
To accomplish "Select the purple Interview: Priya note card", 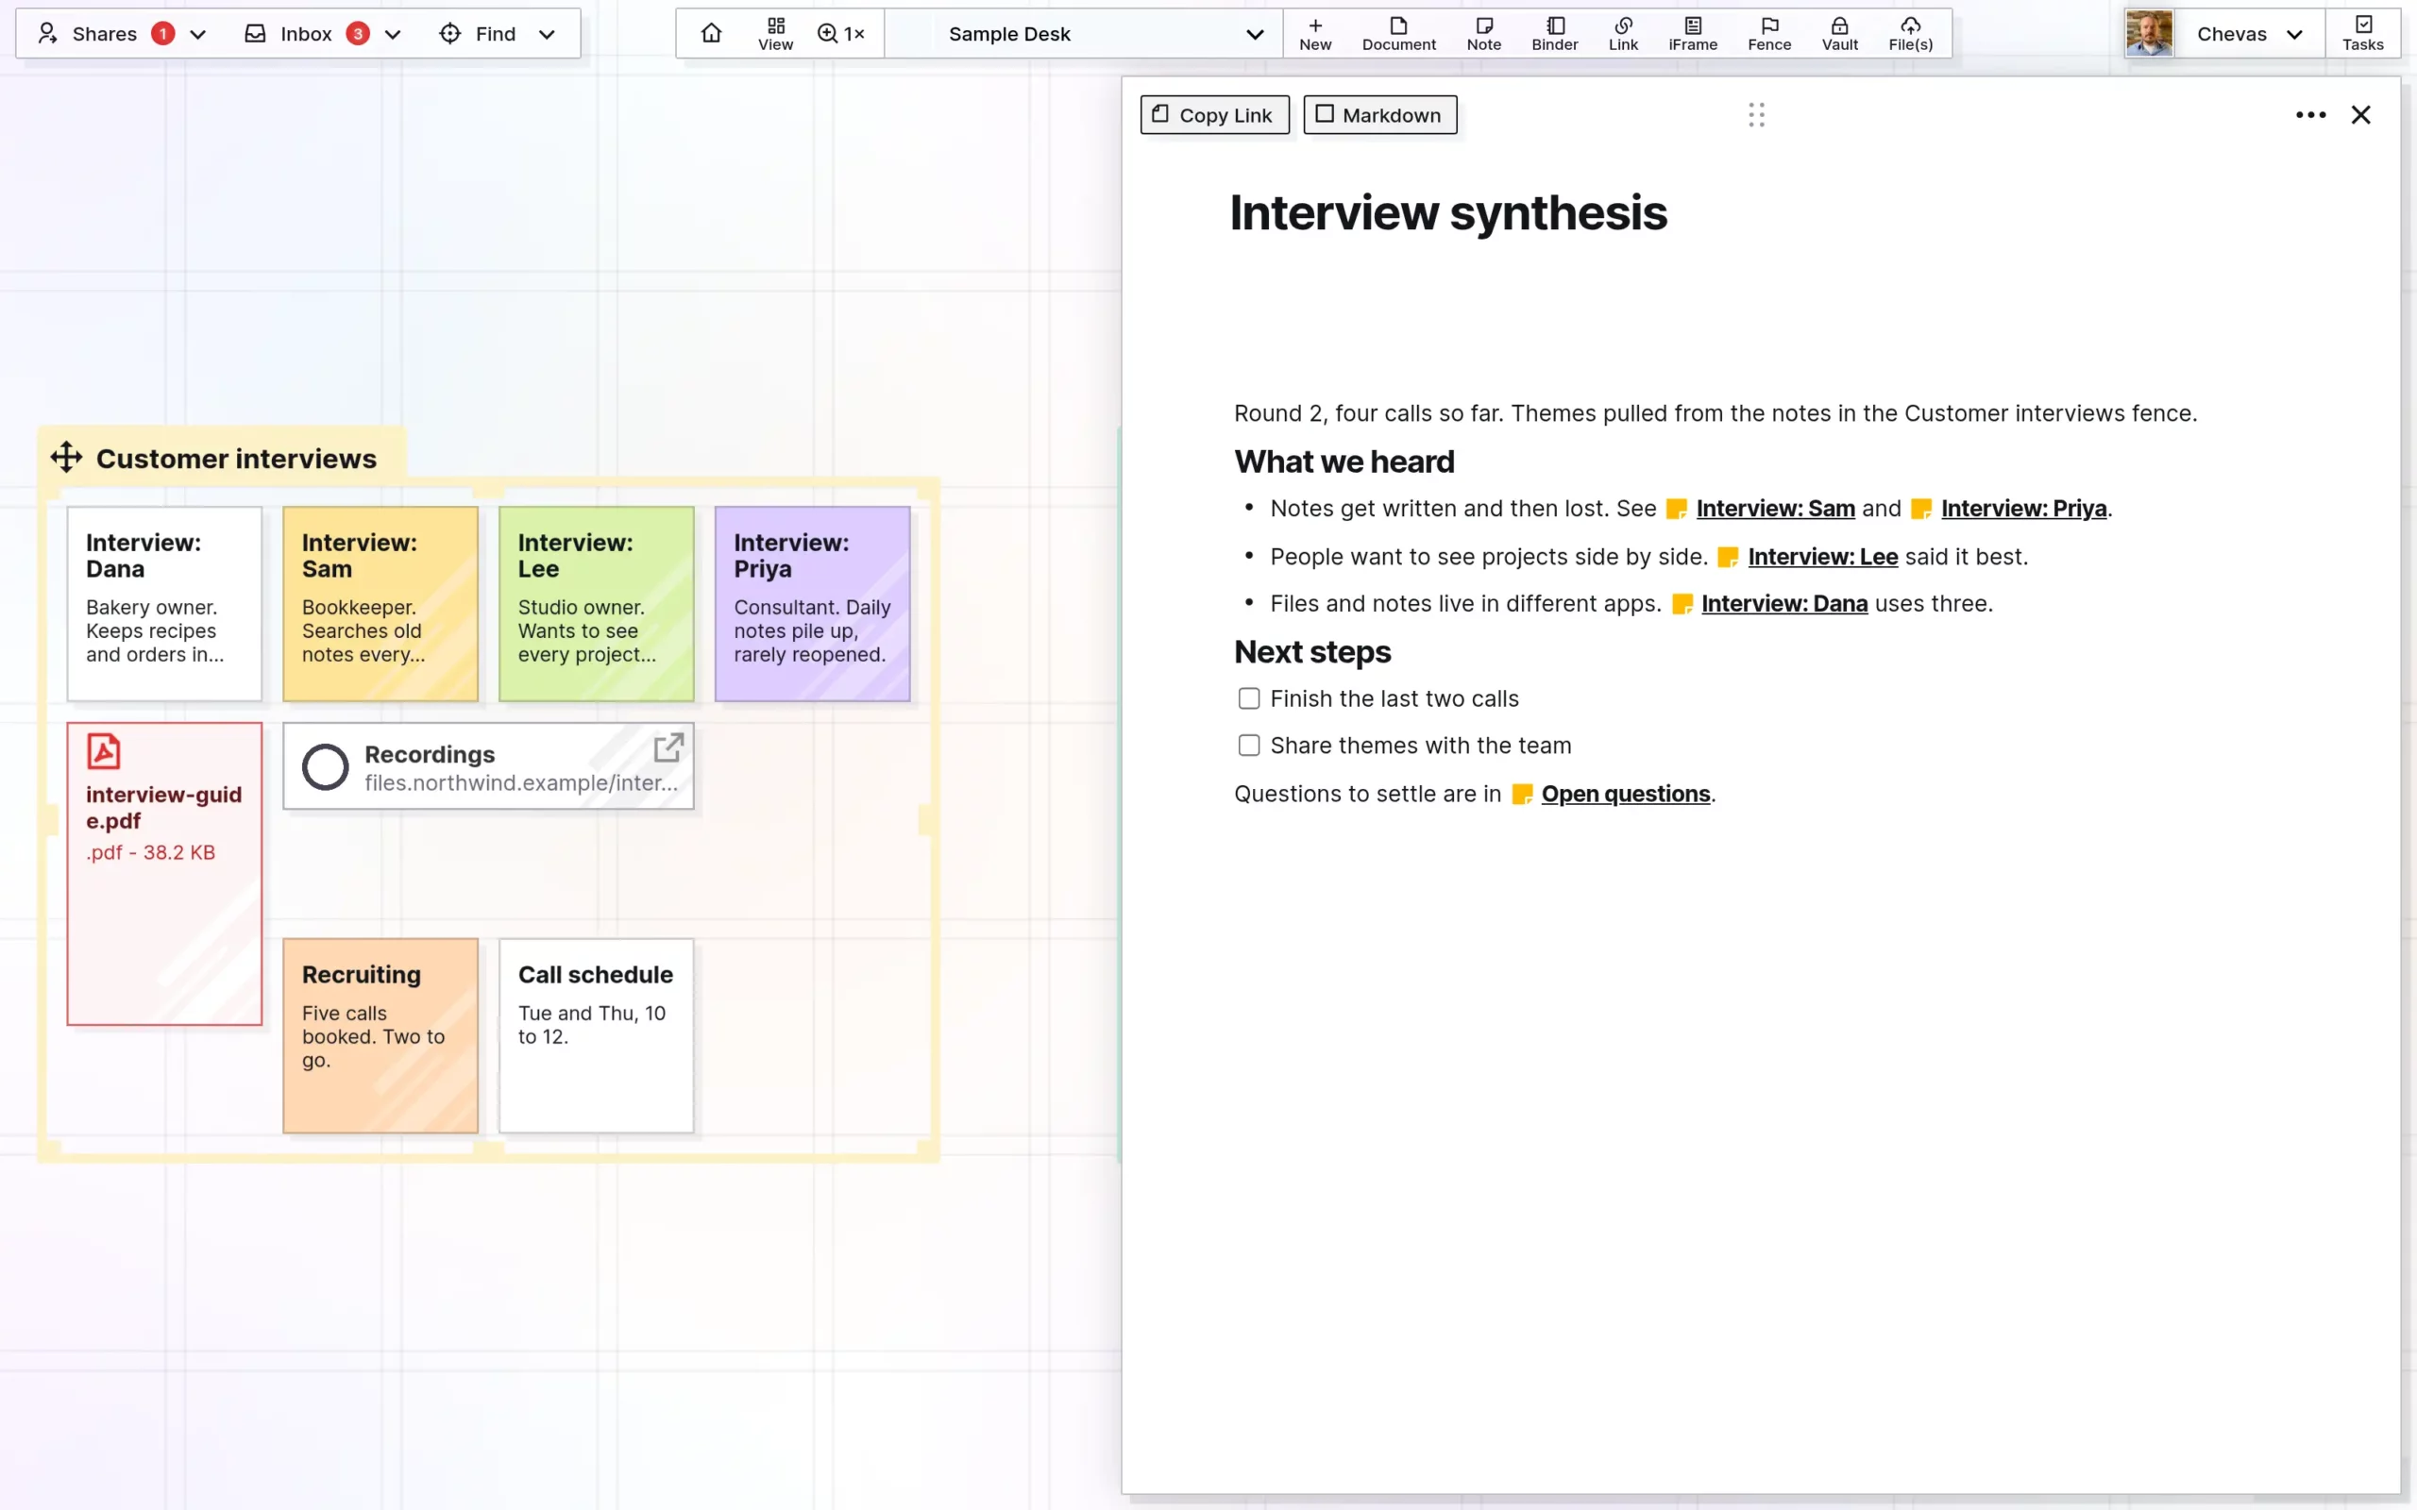I will click(812, 603).
